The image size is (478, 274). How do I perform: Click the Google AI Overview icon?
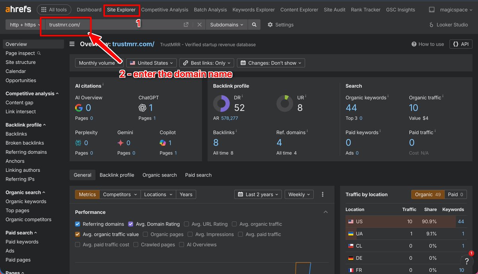(x=79, y=108)
